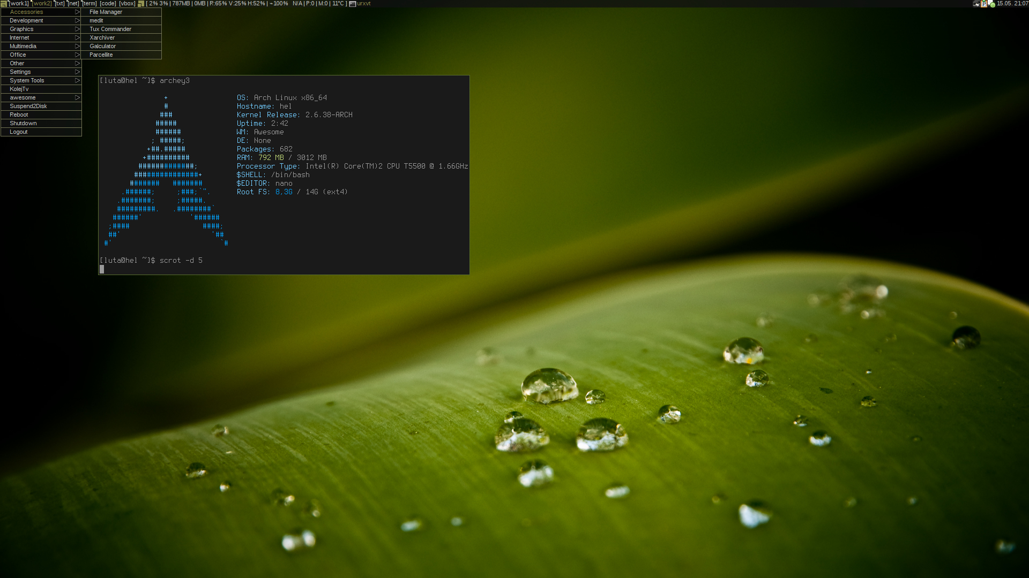Launch KolejTv from the menu
Image resolution: width=1029 pixels, height=578 pixels.
click(41, 89)
